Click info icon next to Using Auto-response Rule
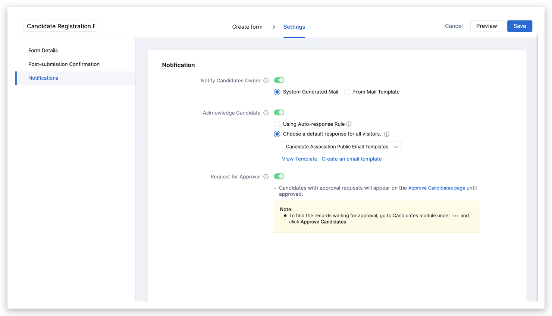Viewport: 552px width, 316px height. coord(349,124)
